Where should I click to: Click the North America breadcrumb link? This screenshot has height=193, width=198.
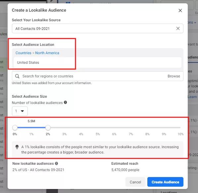click(x=47, y=53)
